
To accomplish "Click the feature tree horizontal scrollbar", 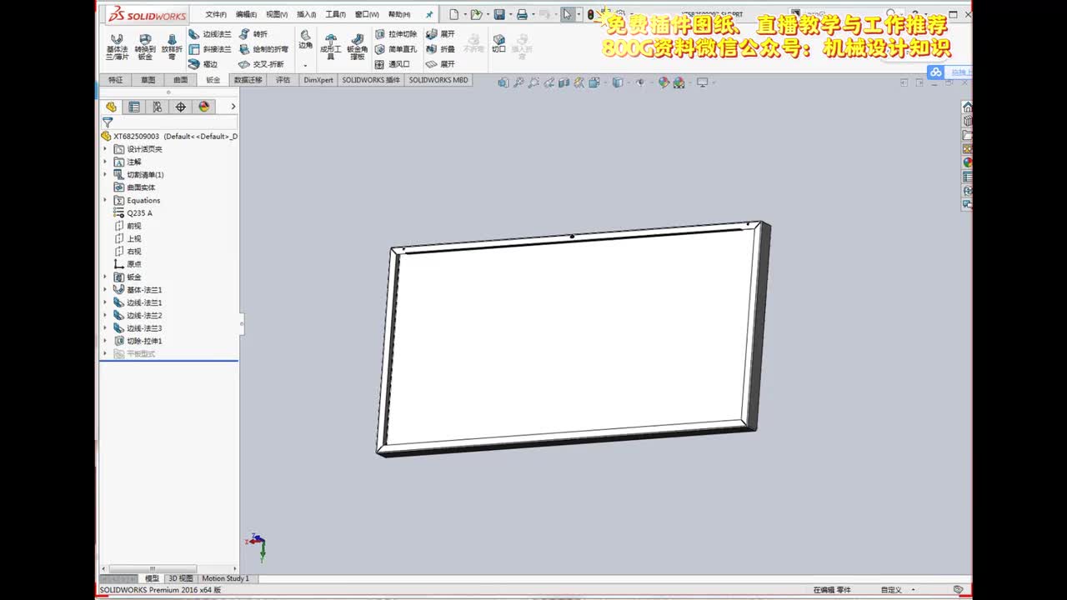I will click(152, 568).
